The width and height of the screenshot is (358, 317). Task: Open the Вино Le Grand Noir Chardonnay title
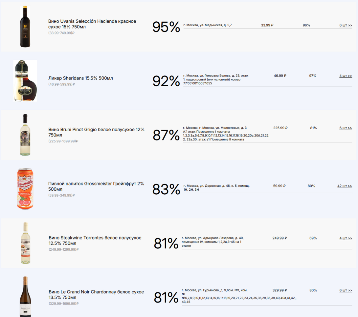[x=96, y=294]
